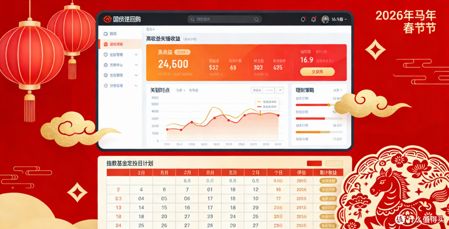Click the 五日 calendar header cell
449x229 pixels.
[233, 173]
